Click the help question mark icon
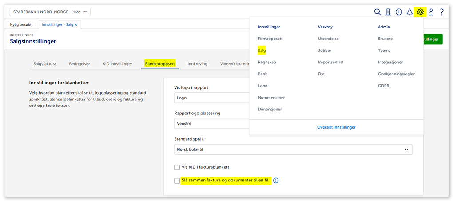453x201 pixels. 441,12
